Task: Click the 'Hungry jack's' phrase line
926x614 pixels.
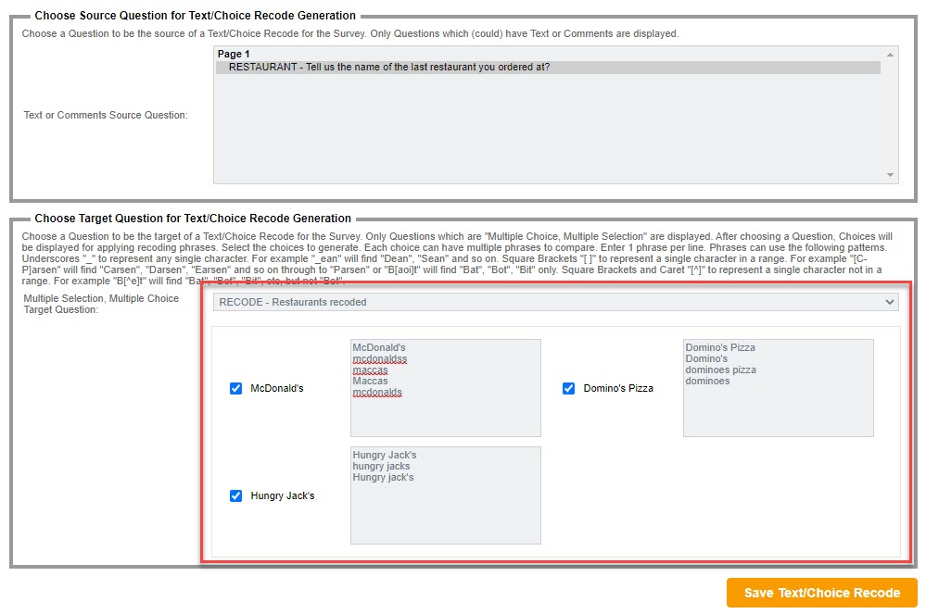Action: click(x=383, y=477)
